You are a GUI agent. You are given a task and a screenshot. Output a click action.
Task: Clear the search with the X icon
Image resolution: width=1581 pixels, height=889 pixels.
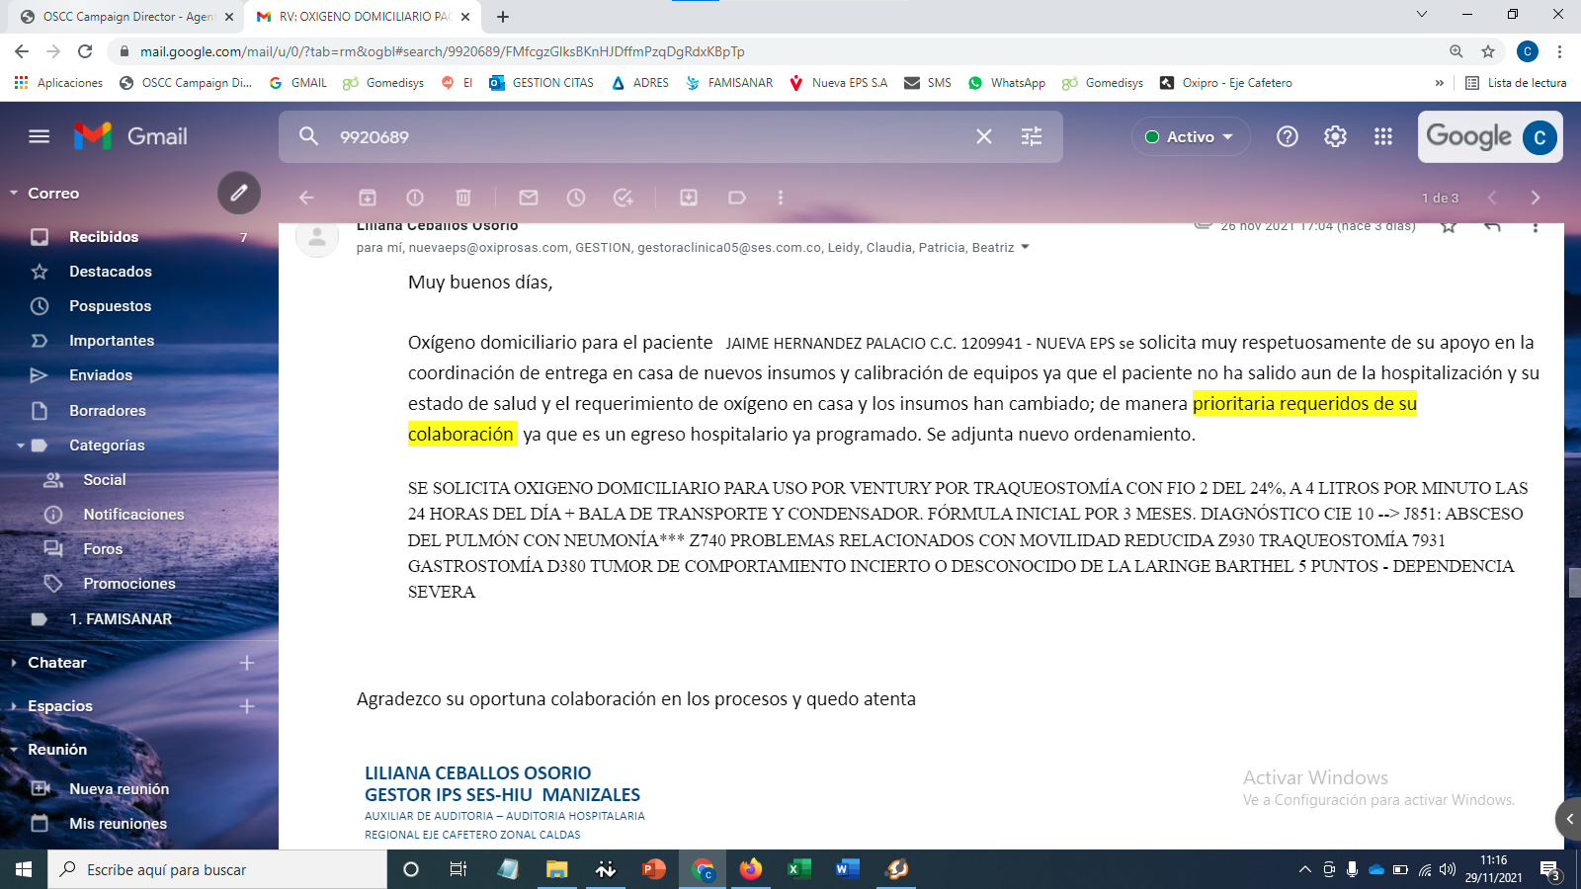coord(984,136)
